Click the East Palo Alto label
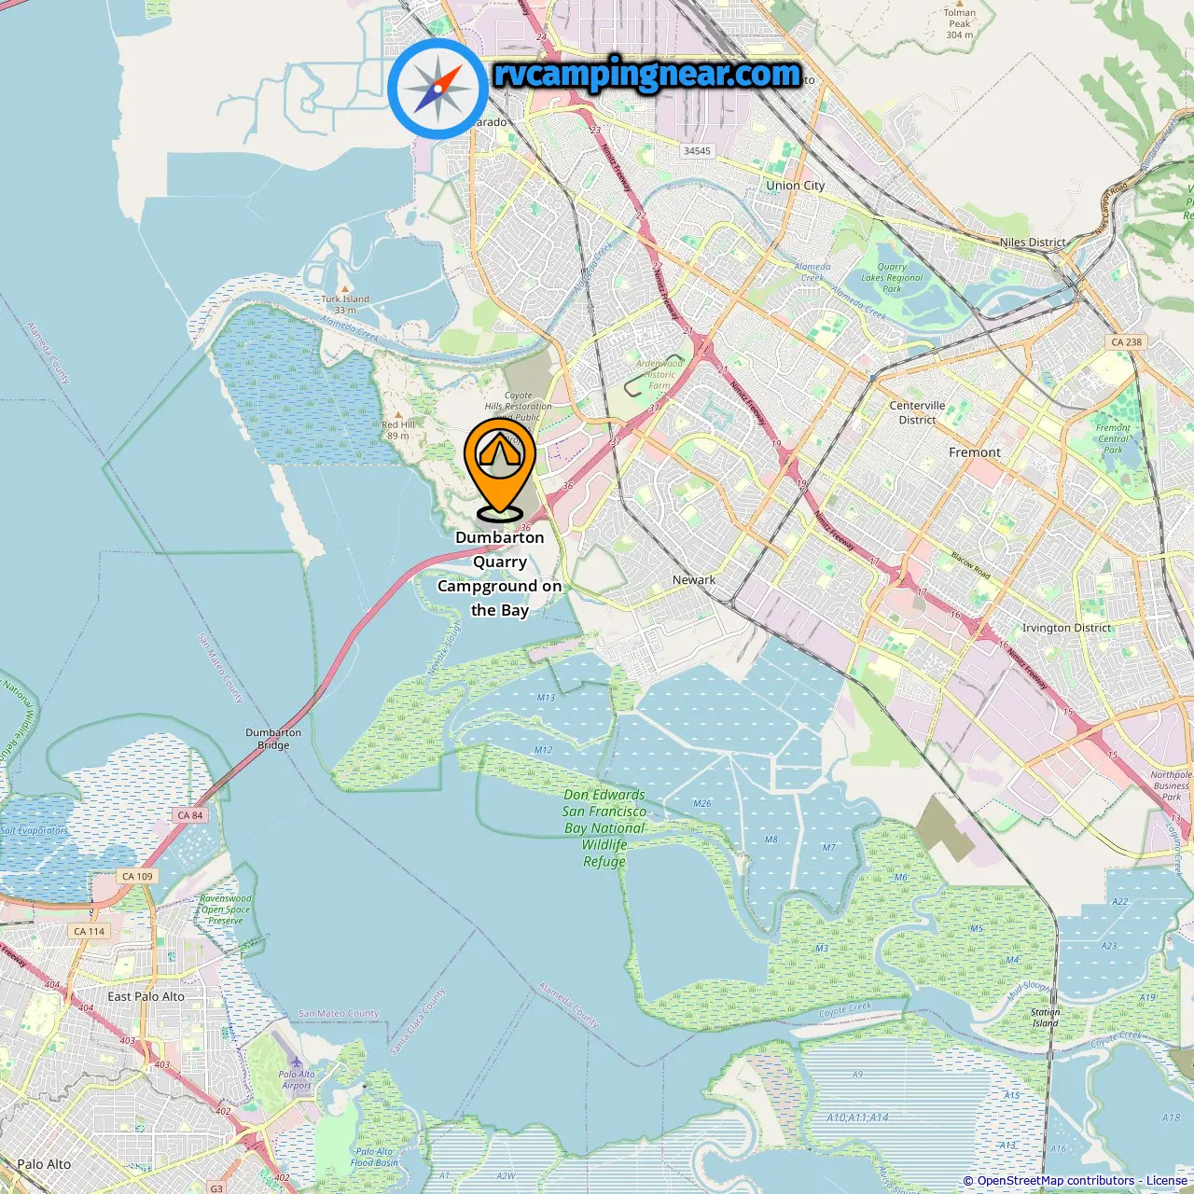 tap(146, 996)
